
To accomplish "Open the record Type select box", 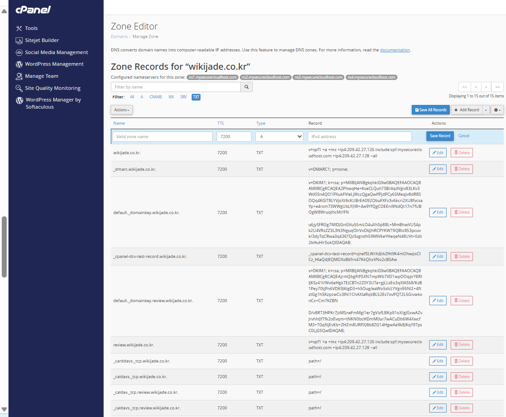I will (280, 137).
